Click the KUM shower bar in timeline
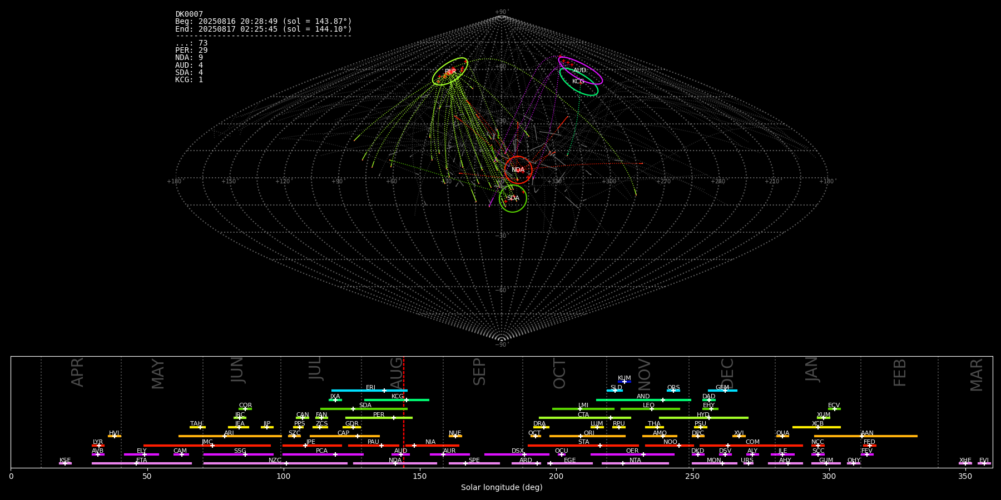The image size is (1001, 500). pyautogui.click(x=625, y=382)
